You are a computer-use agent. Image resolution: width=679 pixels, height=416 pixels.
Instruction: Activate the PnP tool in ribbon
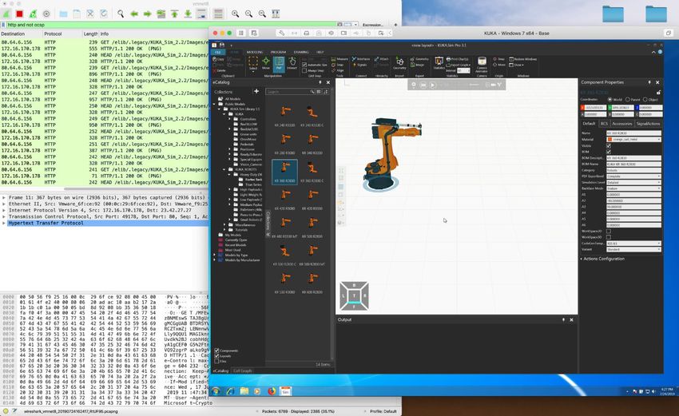pyautogui.click(x=279, y=63)
